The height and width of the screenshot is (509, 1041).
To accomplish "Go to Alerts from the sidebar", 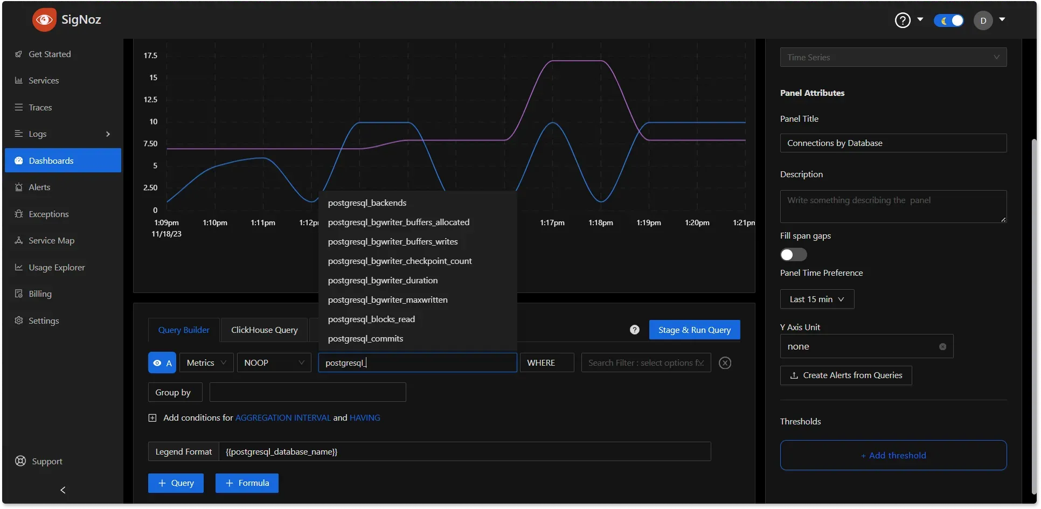I will [39, 187].
